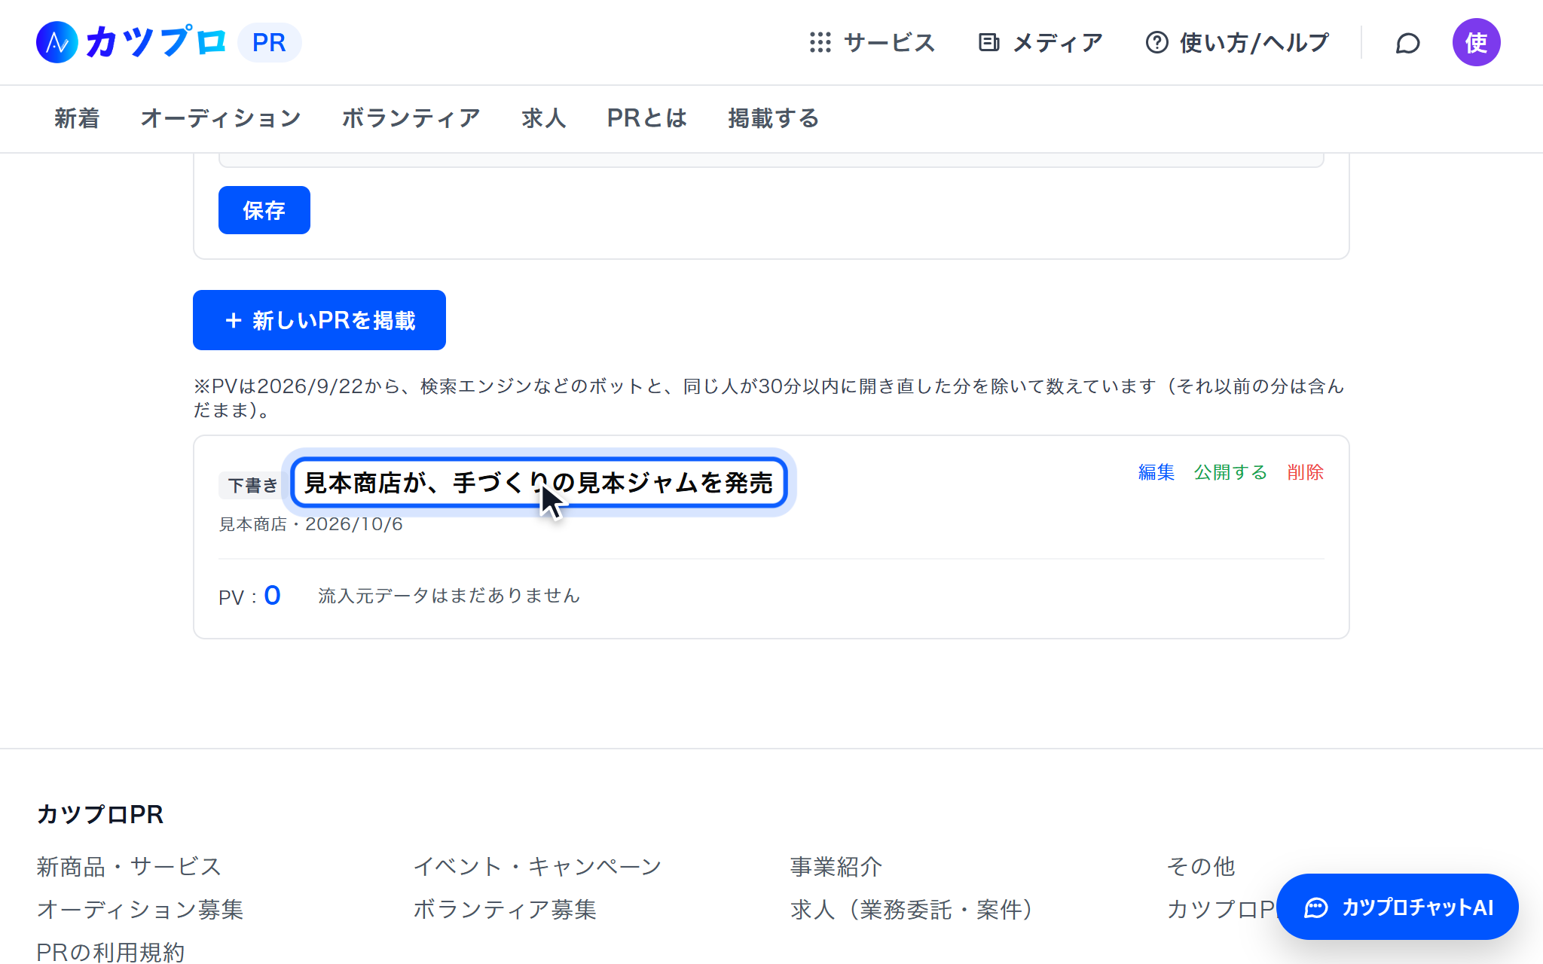This screenshot has width=1543, height=964.
Task: Open the ボランティア tab
Action: pyautogui.click(x=411, y=118)
